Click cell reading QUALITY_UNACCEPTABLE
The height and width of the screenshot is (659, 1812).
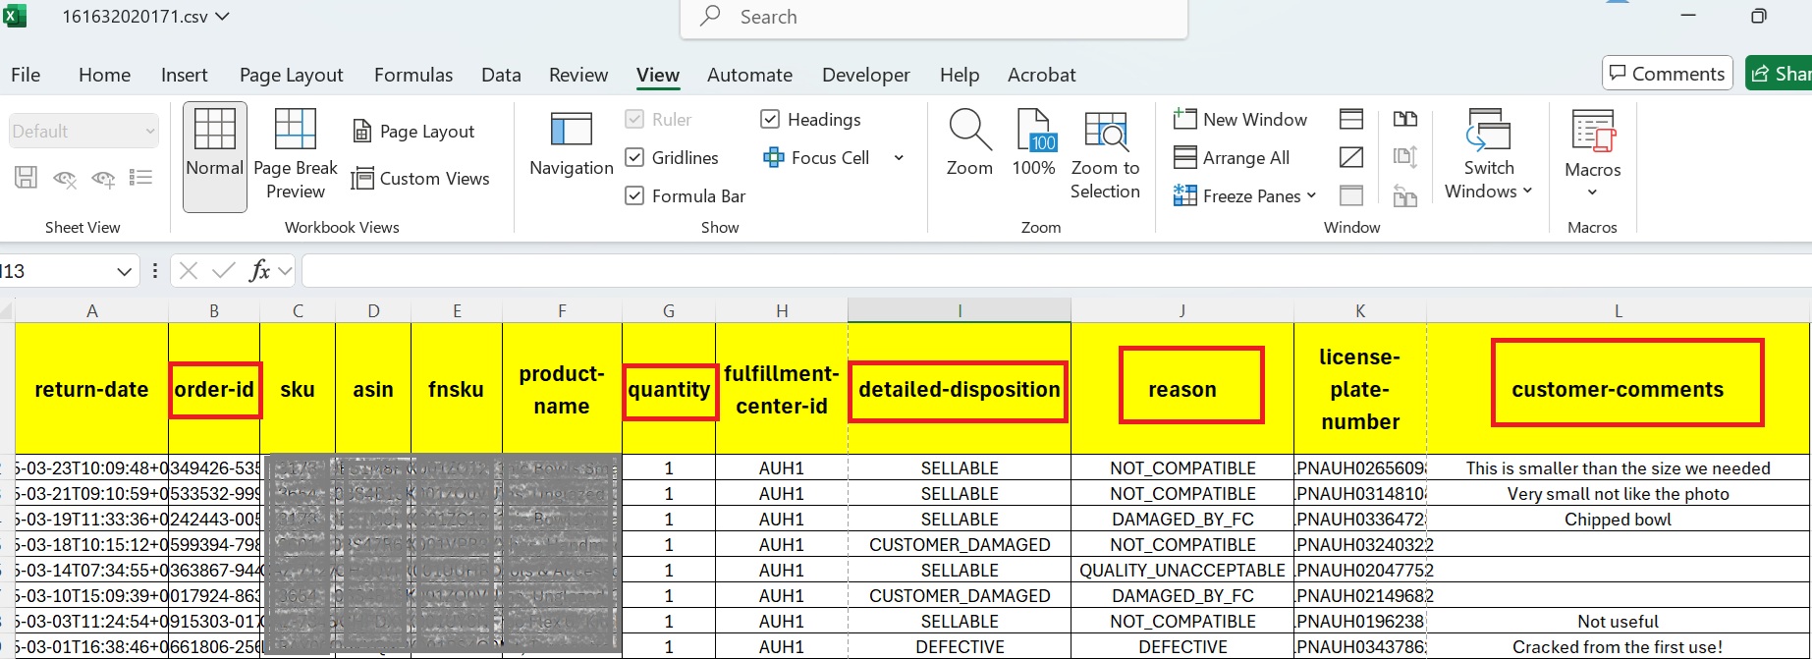click(x=1182, y=570)
